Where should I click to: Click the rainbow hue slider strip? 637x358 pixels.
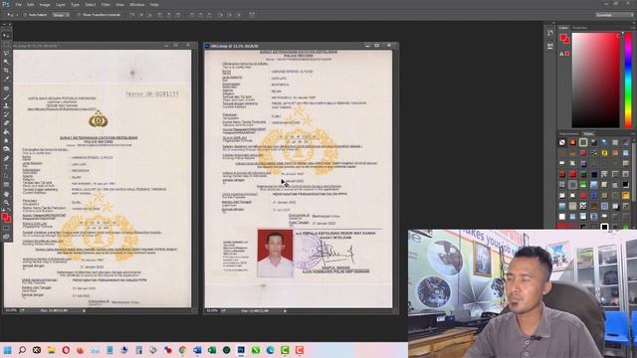(x=628, y=80)
